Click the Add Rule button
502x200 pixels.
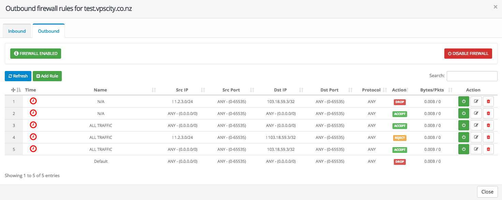pos(47,76)
